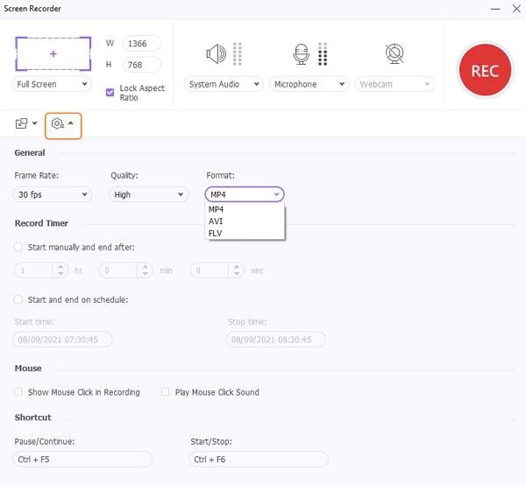The height and width of the screenshot is (485, 526).
Task: Open the screen capture mode icon
Action: coord(22,124)
